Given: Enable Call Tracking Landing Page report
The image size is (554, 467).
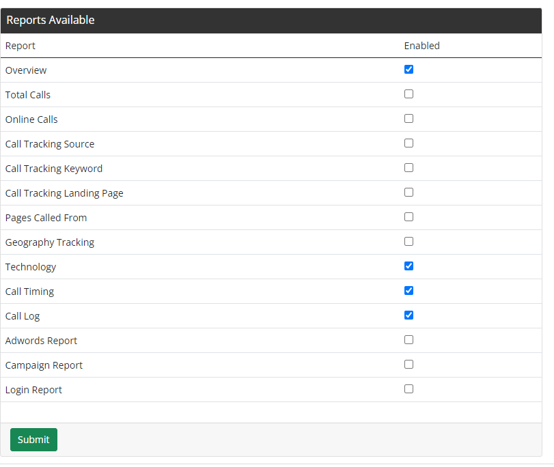Looking at the screenshot, I should click(408, 192).
